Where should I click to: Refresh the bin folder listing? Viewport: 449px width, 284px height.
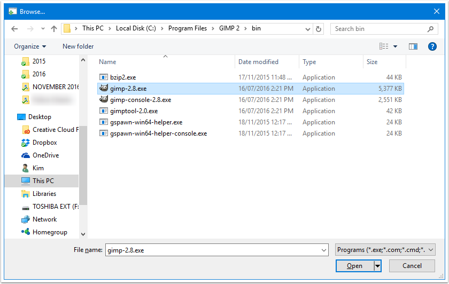(319, 29)
